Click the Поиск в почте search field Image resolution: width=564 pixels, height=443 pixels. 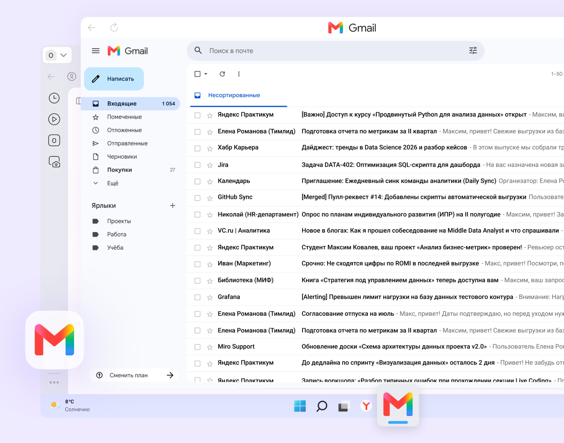pos(336,51)
